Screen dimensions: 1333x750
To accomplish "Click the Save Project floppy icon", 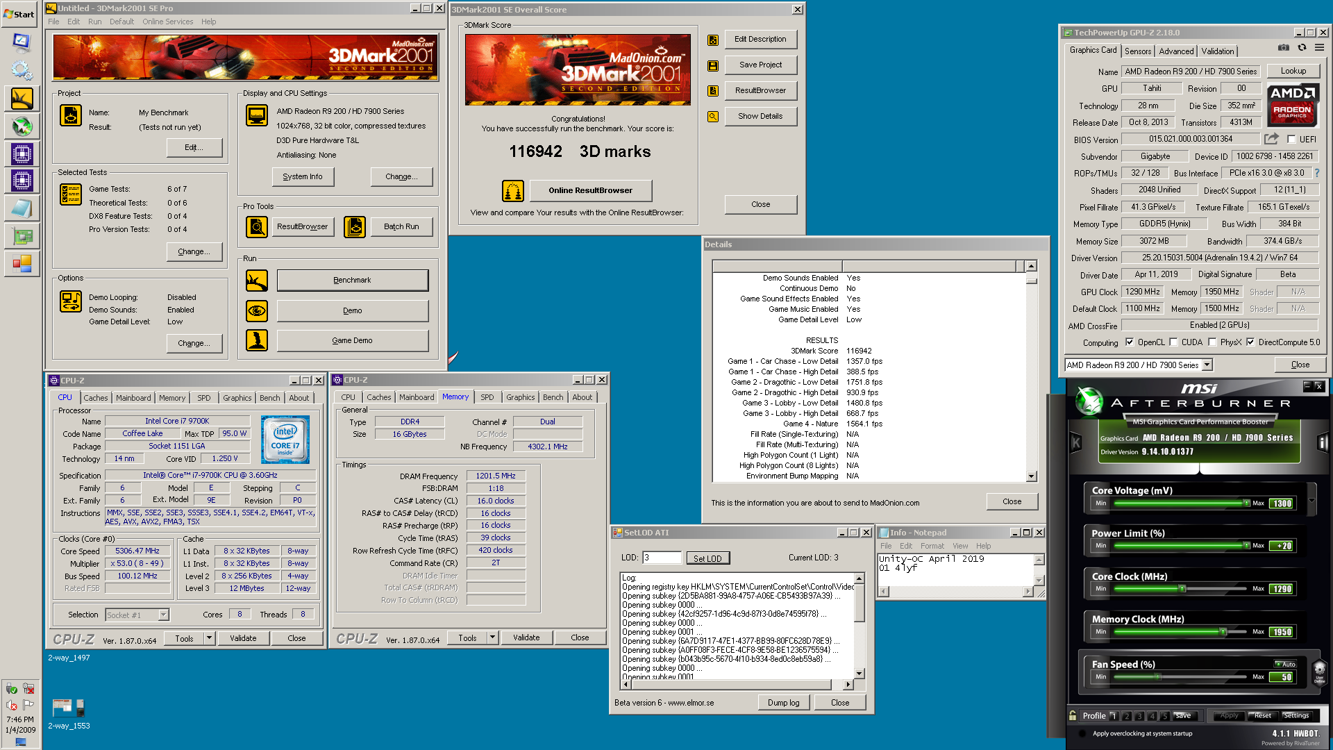I will [713, 65].
